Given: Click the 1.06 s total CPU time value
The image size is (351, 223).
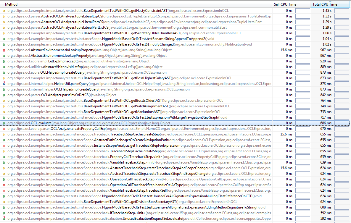Looking at the screenshot, I should [x=327, y=33].
